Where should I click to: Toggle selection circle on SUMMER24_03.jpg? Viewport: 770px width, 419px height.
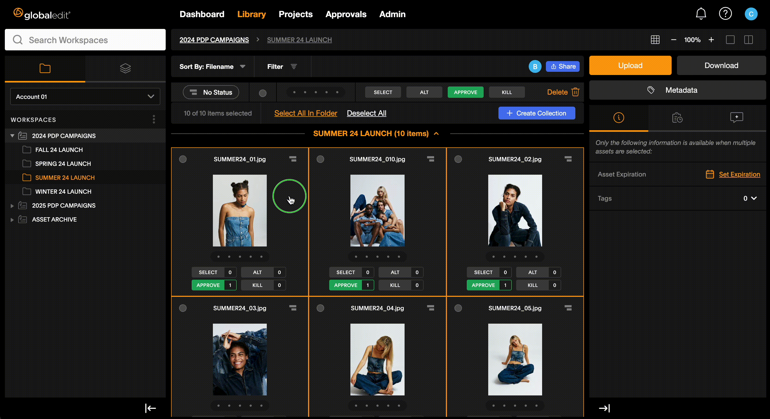pos(183,308)
